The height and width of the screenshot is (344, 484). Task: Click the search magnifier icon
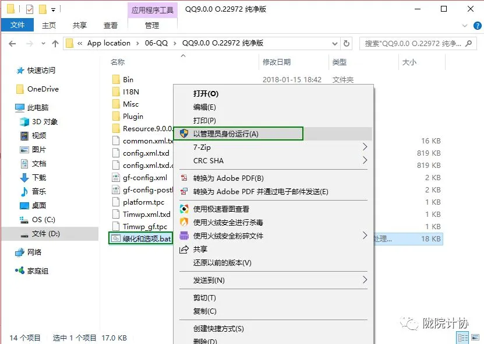click(469, 44)
